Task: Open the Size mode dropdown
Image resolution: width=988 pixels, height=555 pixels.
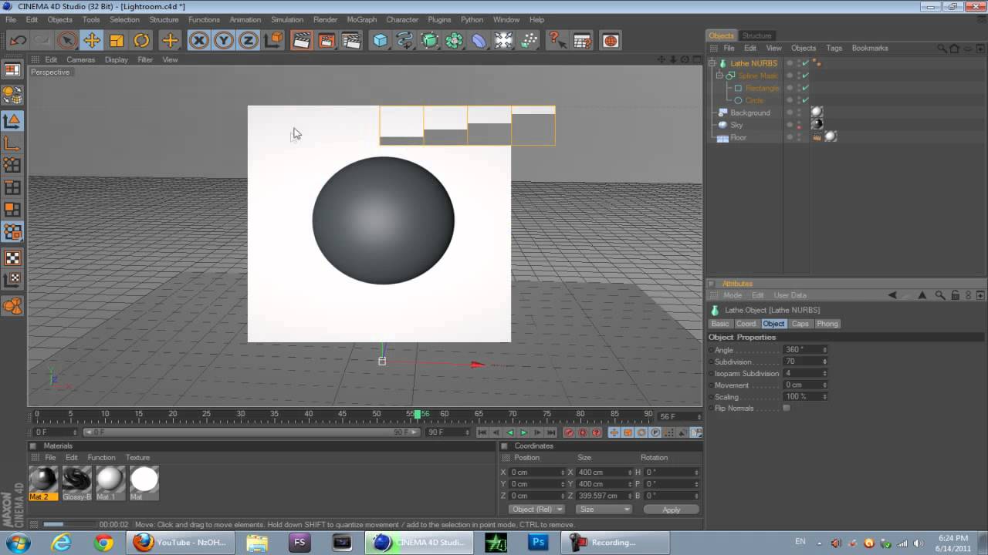Action: (604, 510)
